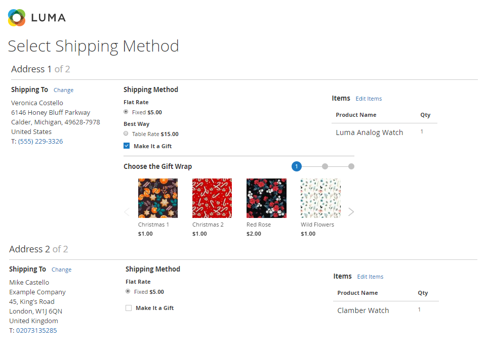Click phone number (555) 229-3326

click(x=40, y=141)
